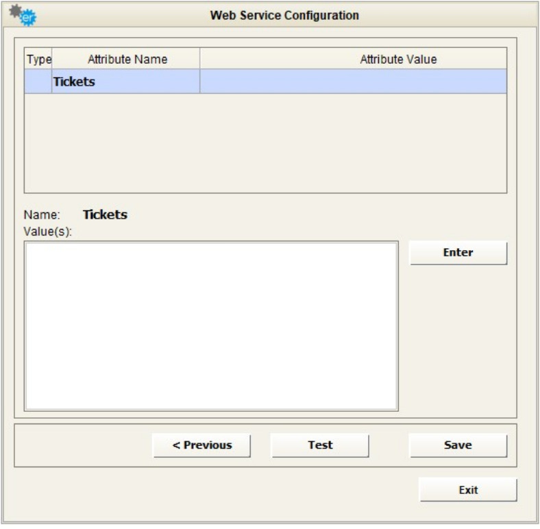Exit the configuration dialog
The width and height of the screenshot is (540, 529).
(x=468, y=489)
